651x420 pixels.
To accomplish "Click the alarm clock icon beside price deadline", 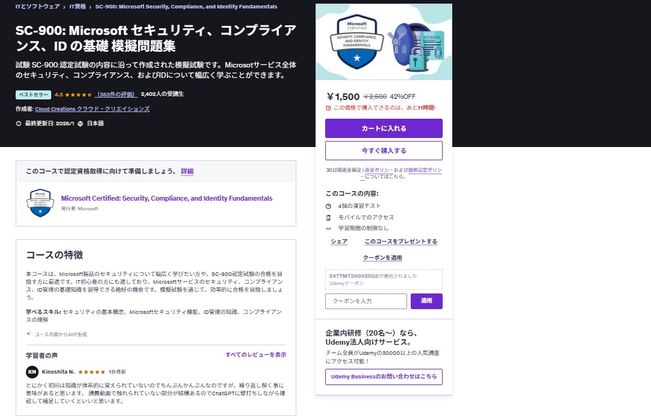I will pyautogui.click(x=328, y=108).
